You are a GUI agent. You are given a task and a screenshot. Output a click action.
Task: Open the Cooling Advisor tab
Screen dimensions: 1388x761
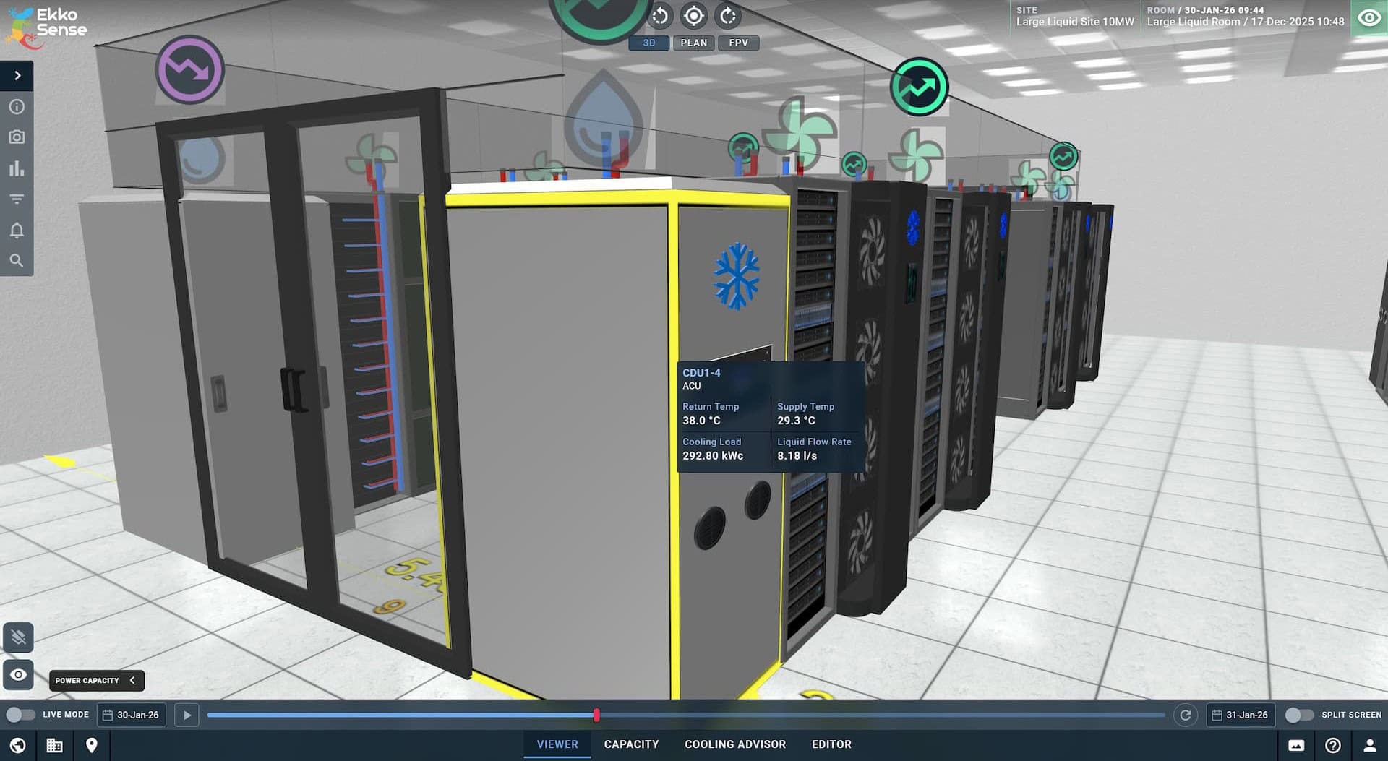click(x=734, y=744)
